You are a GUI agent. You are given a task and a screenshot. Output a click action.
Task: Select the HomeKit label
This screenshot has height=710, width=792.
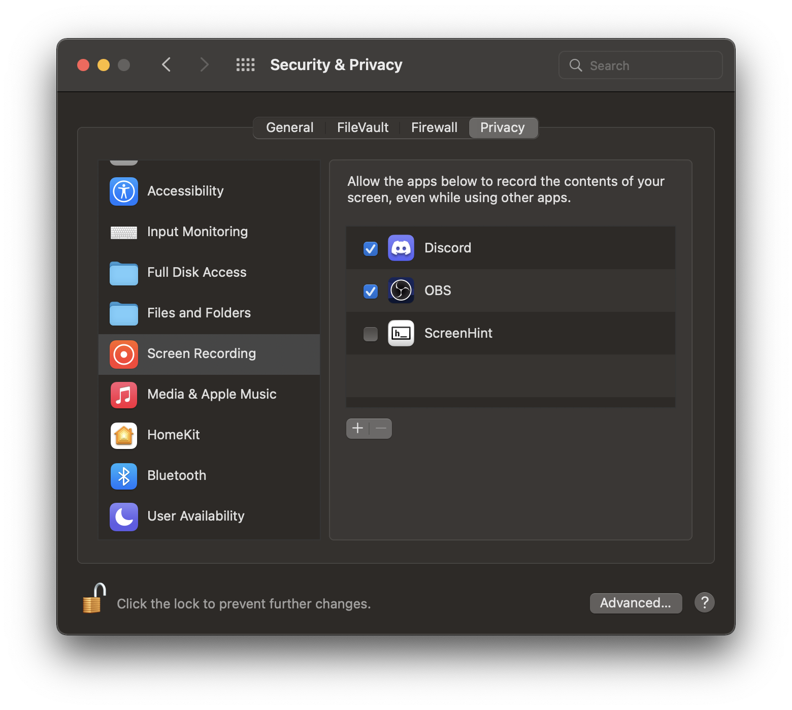tap(174, 435)
